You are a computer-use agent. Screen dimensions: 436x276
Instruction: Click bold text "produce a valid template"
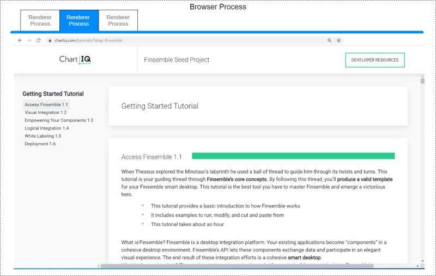(365, 179)
